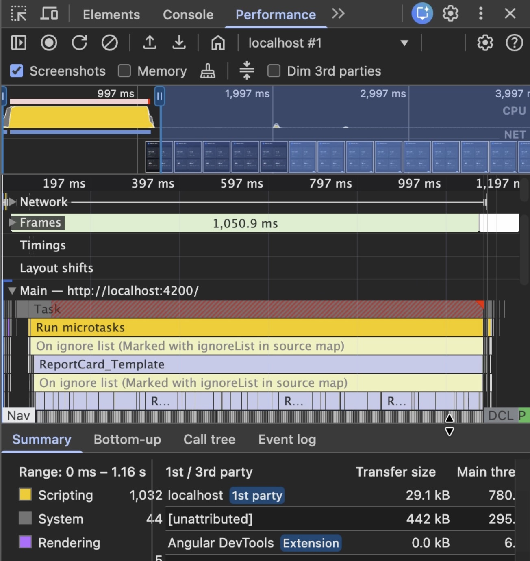The width and height of the screenshot is (530, 561).
Task: Activate the inspect element picker icon
Action: (19, 14)
